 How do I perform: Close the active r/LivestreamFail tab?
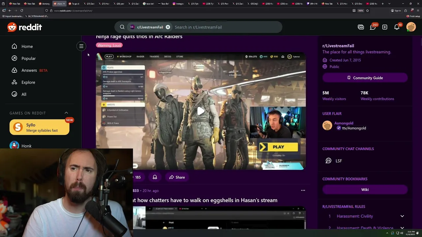tap(64, 4)
